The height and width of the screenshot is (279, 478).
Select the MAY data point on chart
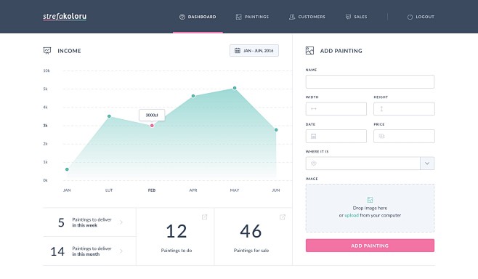click(x=235, y=88)
